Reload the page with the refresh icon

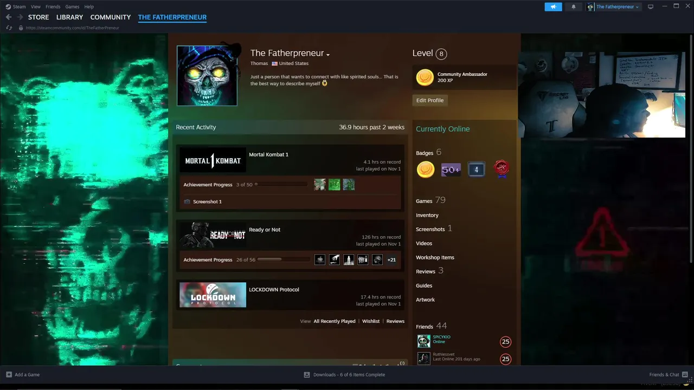(9, 28)
